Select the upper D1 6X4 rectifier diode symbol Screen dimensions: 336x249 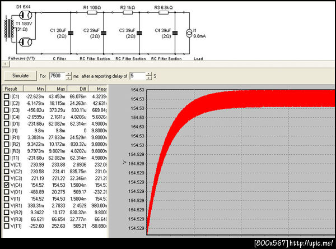tap(25, 15)
